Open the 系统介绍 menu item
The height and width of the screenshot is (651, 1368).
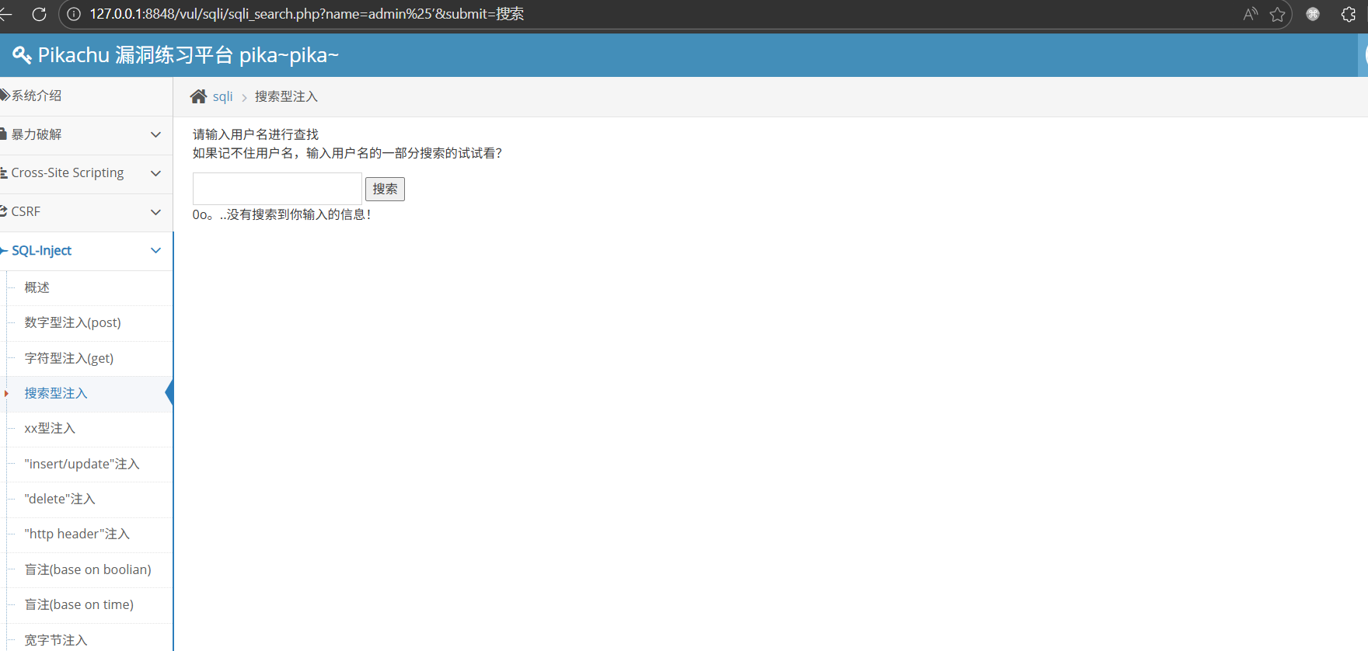[x=37, y=96]
